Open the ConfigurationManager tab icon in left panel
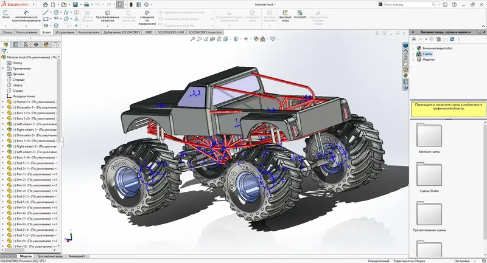This screenshot has height=263, width=487. pyautogui.click(x=26, y=44)
